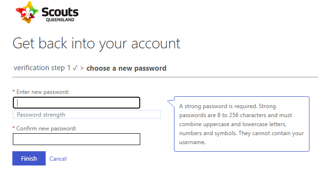
Task: Click the required asterisk beside Enter new password
Action: [x=14, y=91]
